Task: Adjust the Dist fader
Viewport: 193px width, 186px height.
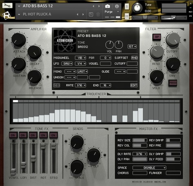Action: coord(33,158)
